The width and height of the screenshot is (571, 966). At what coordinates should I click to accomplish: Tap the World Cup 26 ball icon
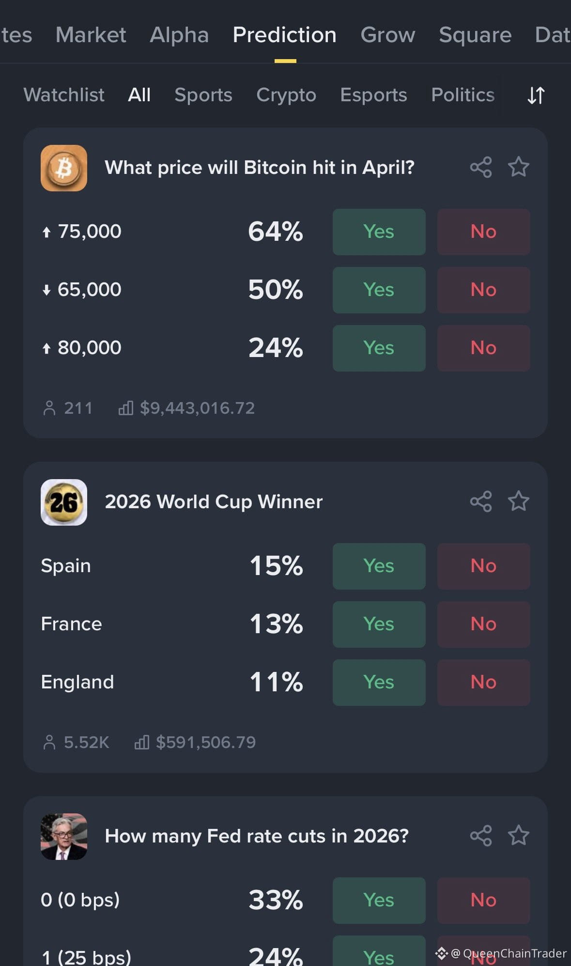[x=64, y=502]
